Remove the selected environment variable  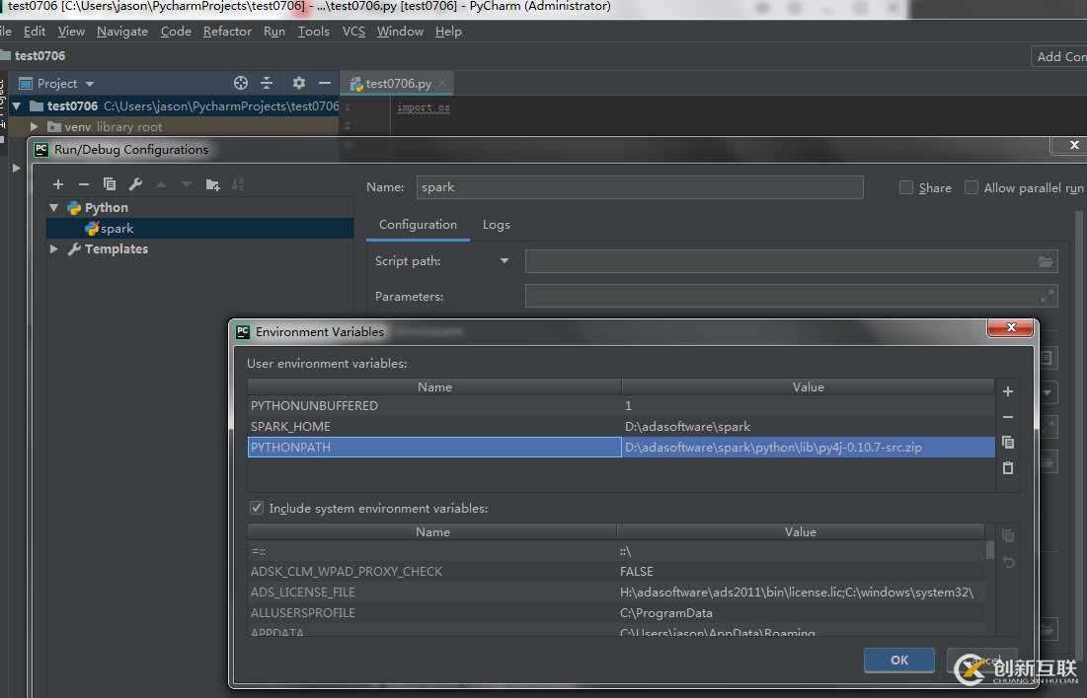(x=1007, y=417)
